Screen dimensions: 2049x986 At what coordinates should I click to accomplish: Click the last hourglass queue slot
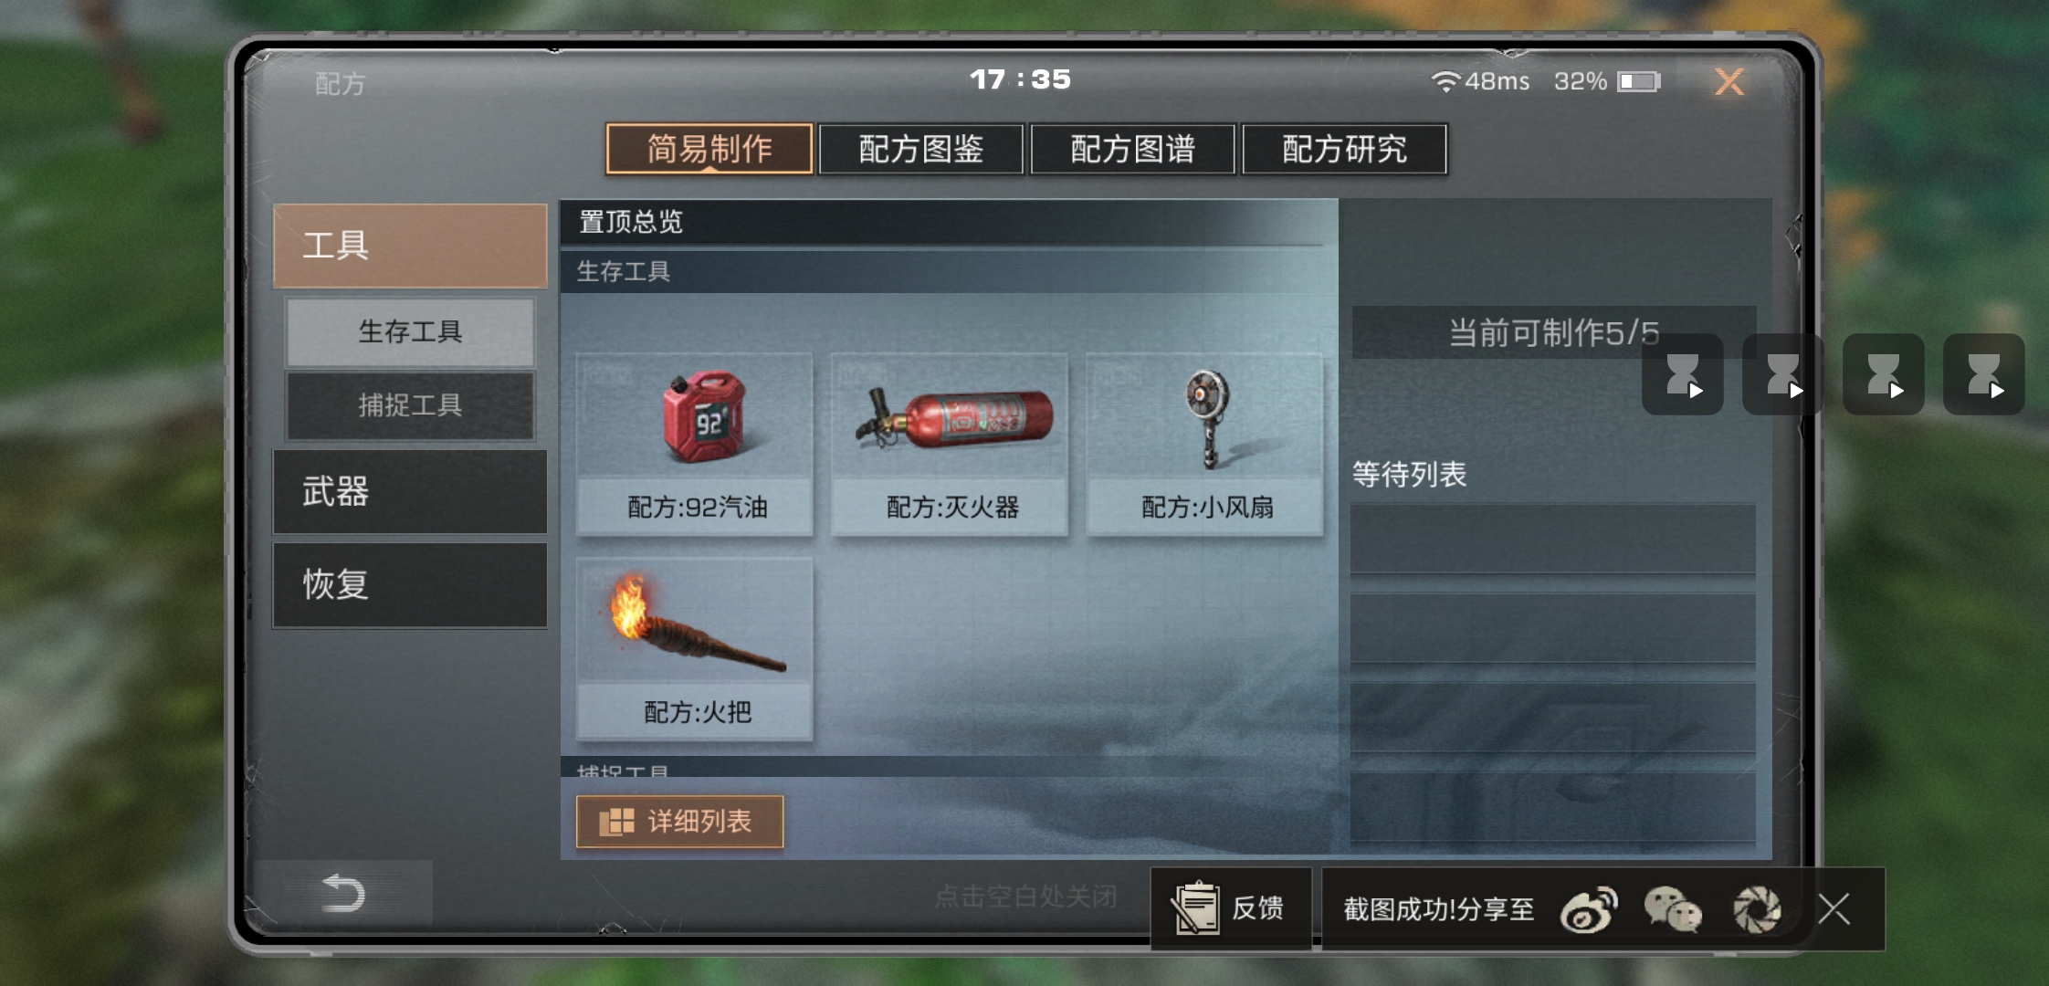(x=1984, y=374)
